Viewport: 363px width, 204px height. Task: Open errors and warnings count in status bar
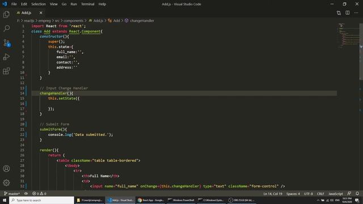coord(39,194)
